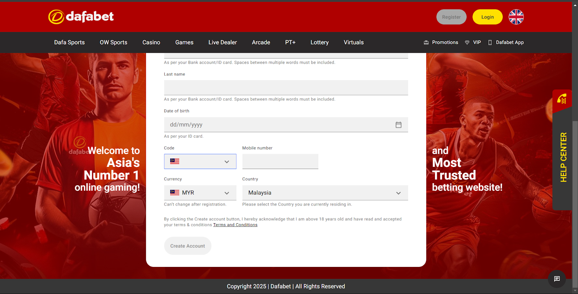Open the date of birth calendar picker
Viewport: 578px width, 294px height.
[398, 125]
